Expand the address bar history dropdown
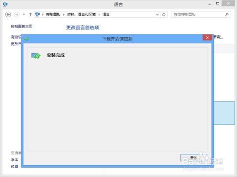The width and height of the screenshot is (237, 177). tap(158, 15)
